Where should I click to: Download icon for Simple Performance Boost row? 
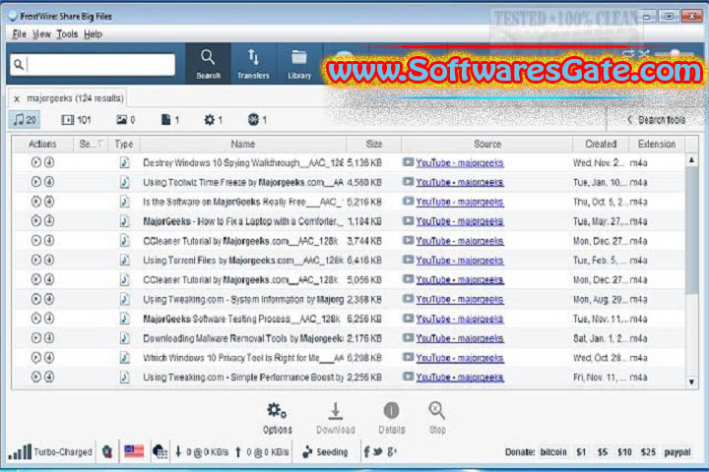pyautogui.click(x=49, y=377)
